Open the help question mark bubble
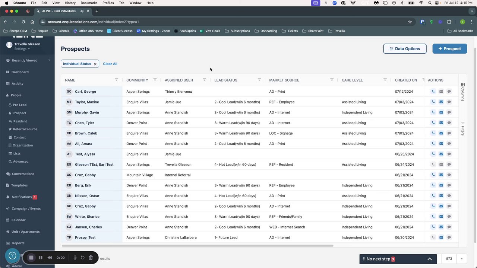This screenshot has width=477, height=268. click(12, 255)
